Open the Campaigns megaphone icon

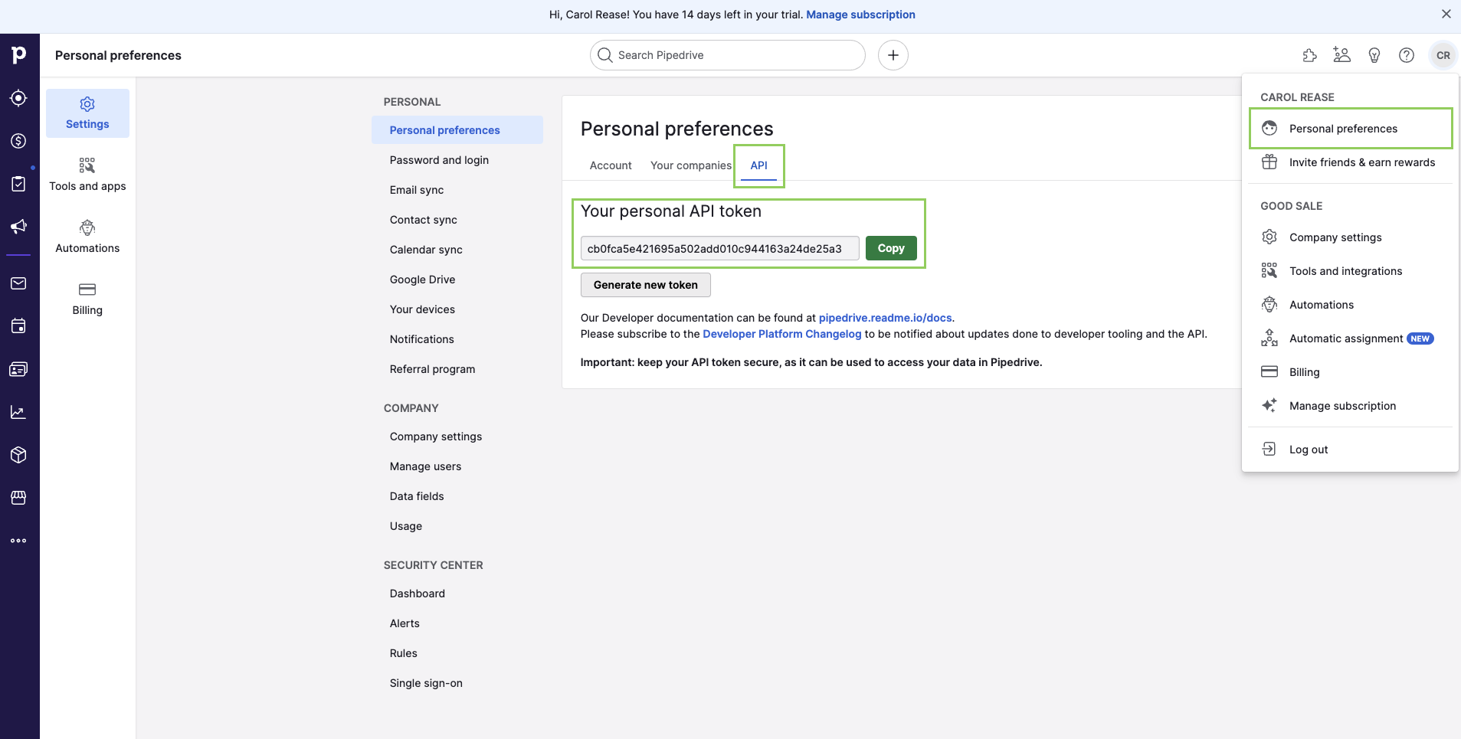pos(19,227)
